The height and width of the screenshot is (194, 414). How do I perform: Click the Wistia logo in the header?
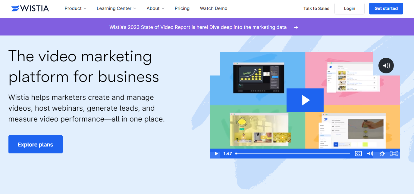tap(30, 8)
